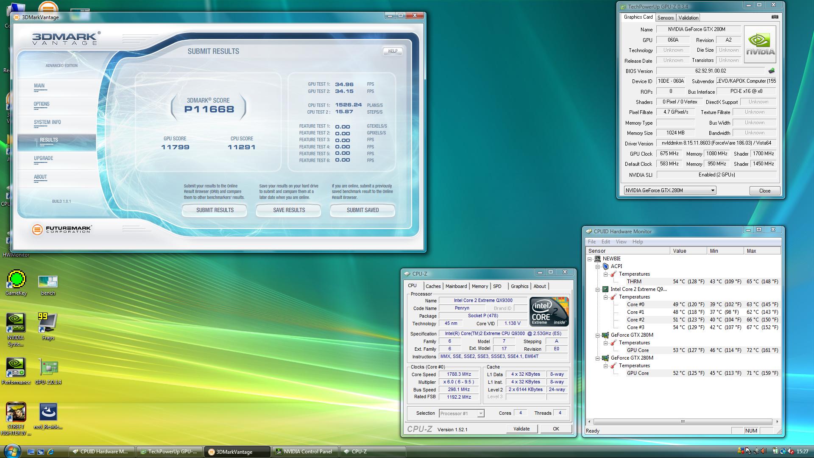This screenshot has height=458, width=814.
Task: Click the Futuremark Corporation logo
Action: (x=62, y=229)
